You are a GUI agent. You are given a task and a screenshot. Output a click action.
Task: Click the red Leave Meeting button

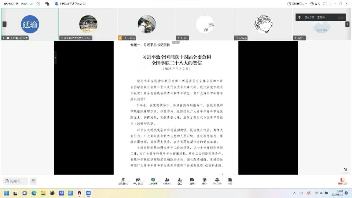(x=342, y=181)
